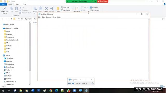Open Word from the taskbar
166x93 pixels.
click(33, 90)
